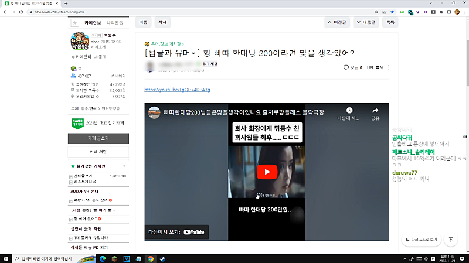Toggle the dark mode view button

(422, 239)
